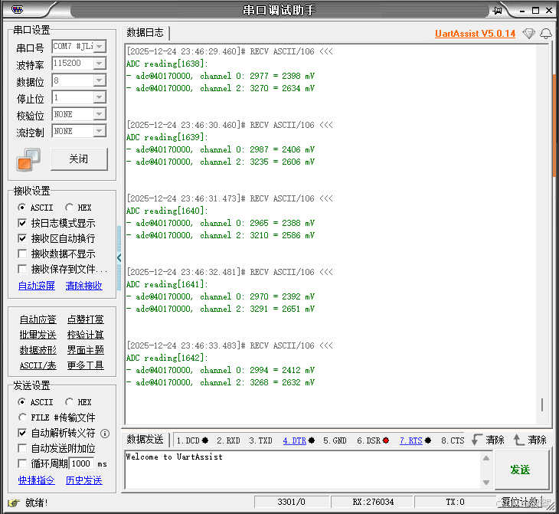Click the DSR red indicator
The width and height of the screenshot is (559, 514).
point(386,440)
